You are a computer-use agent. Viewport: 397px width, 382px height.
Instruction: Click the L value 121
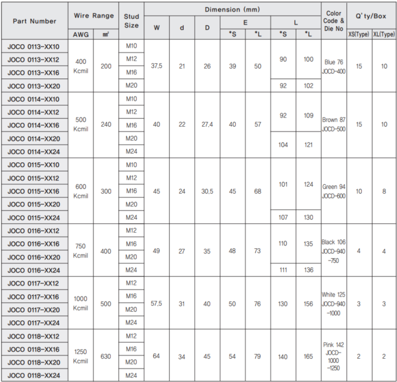pos(309,145)
